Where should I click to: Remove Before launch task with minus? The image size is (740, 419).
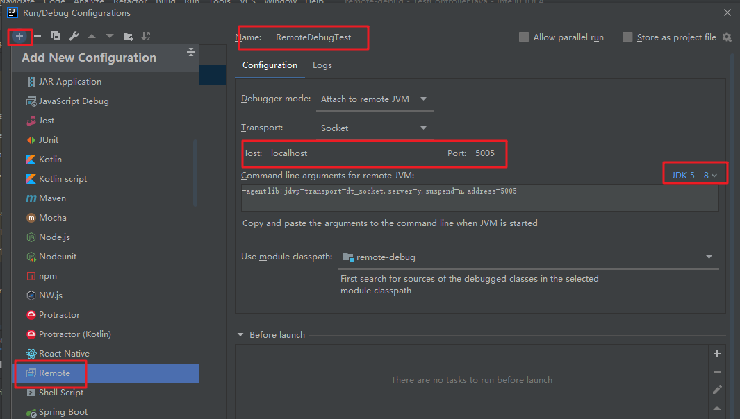[x=717, y=372]
